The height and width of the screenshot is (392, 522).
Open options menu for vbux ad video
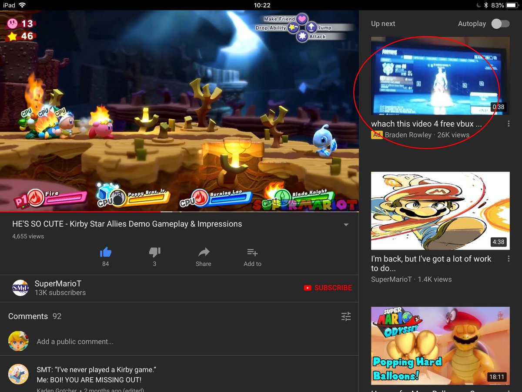[509, 124]
